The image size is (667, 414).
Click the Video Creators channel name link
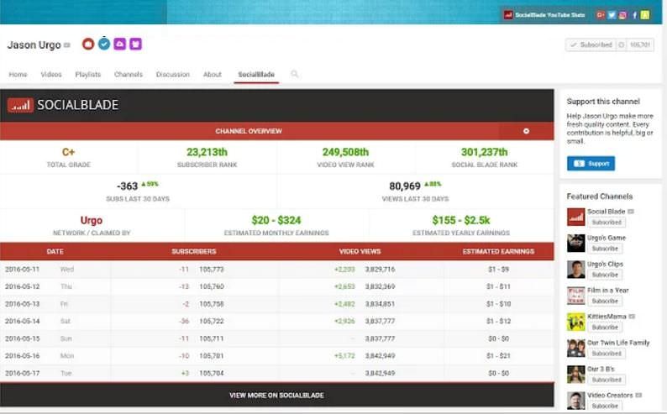pos(610,395)
